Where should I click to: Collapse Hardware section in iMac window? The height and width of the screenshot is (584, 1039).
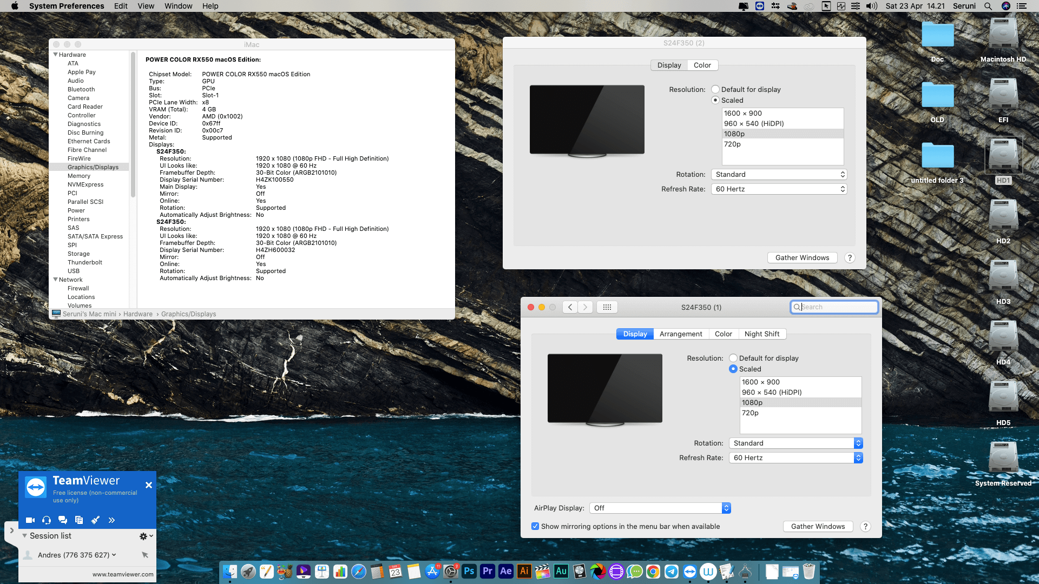55,55
